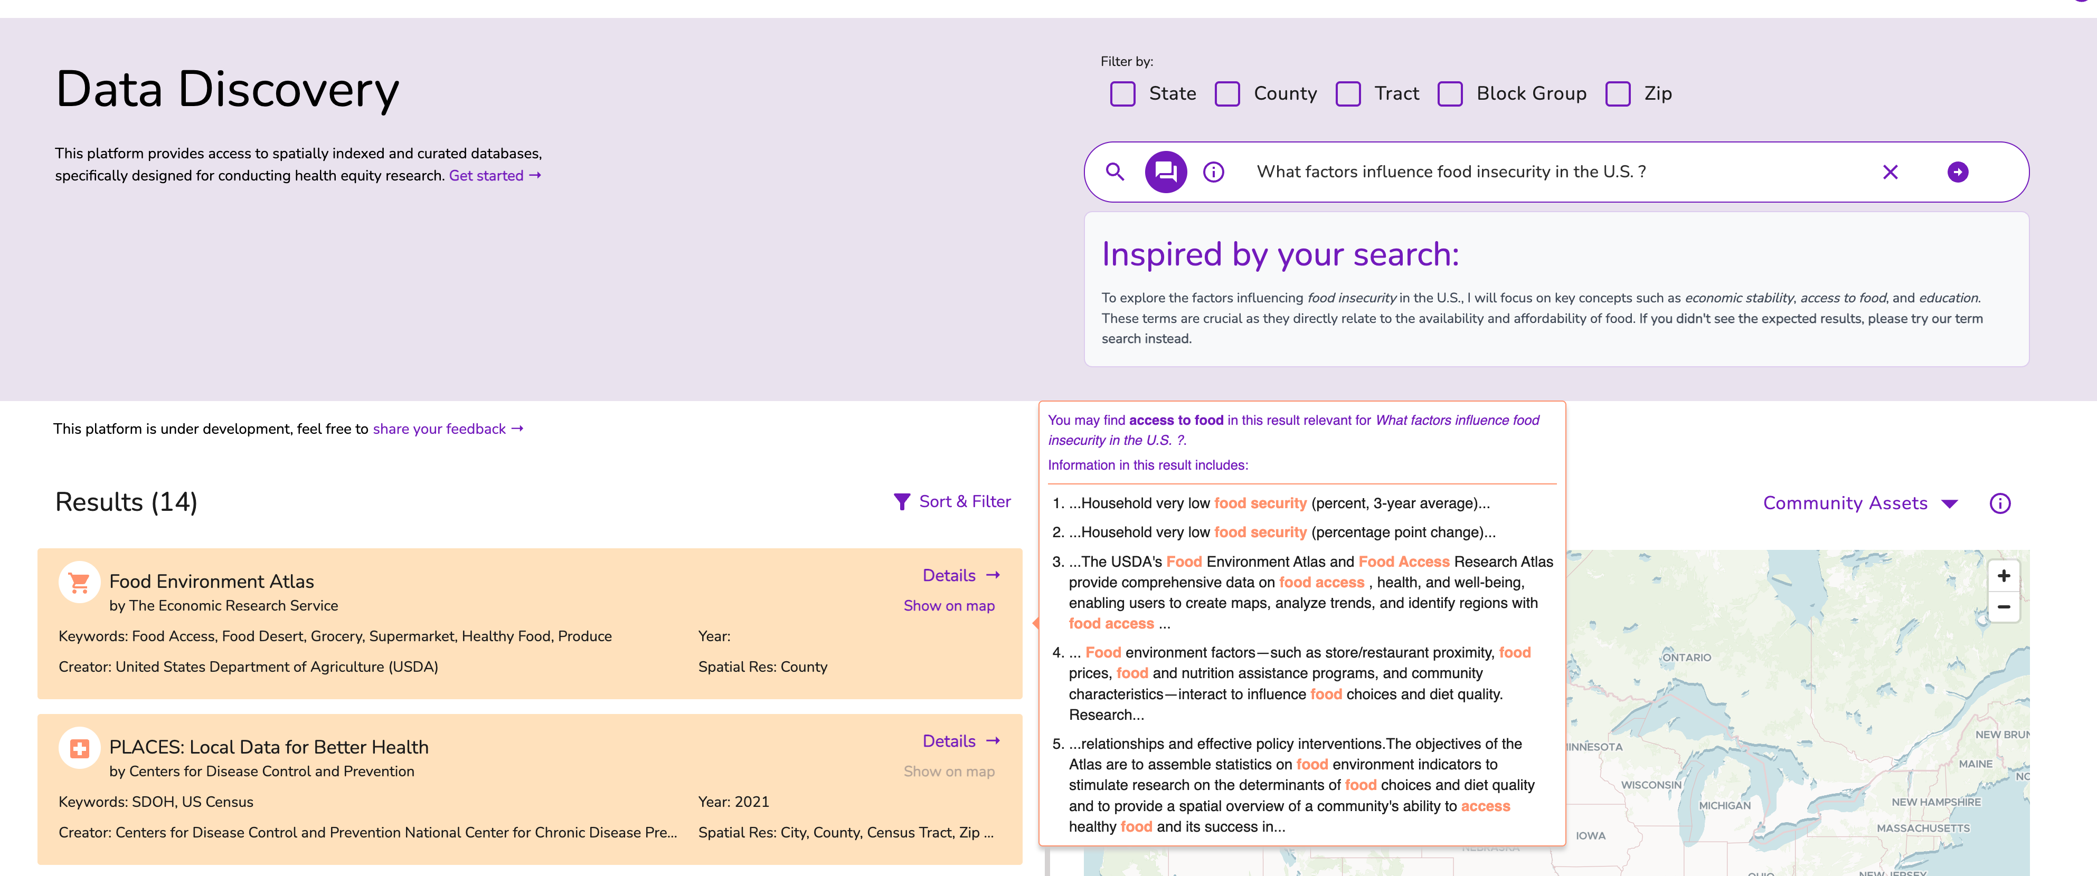
Task: Clear the search query with the X
Action: 1890,172
